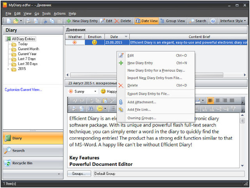Click the bullet list icon in editor toolbar
This screenshot has height=188, width=250.
(x=113, y=109)
